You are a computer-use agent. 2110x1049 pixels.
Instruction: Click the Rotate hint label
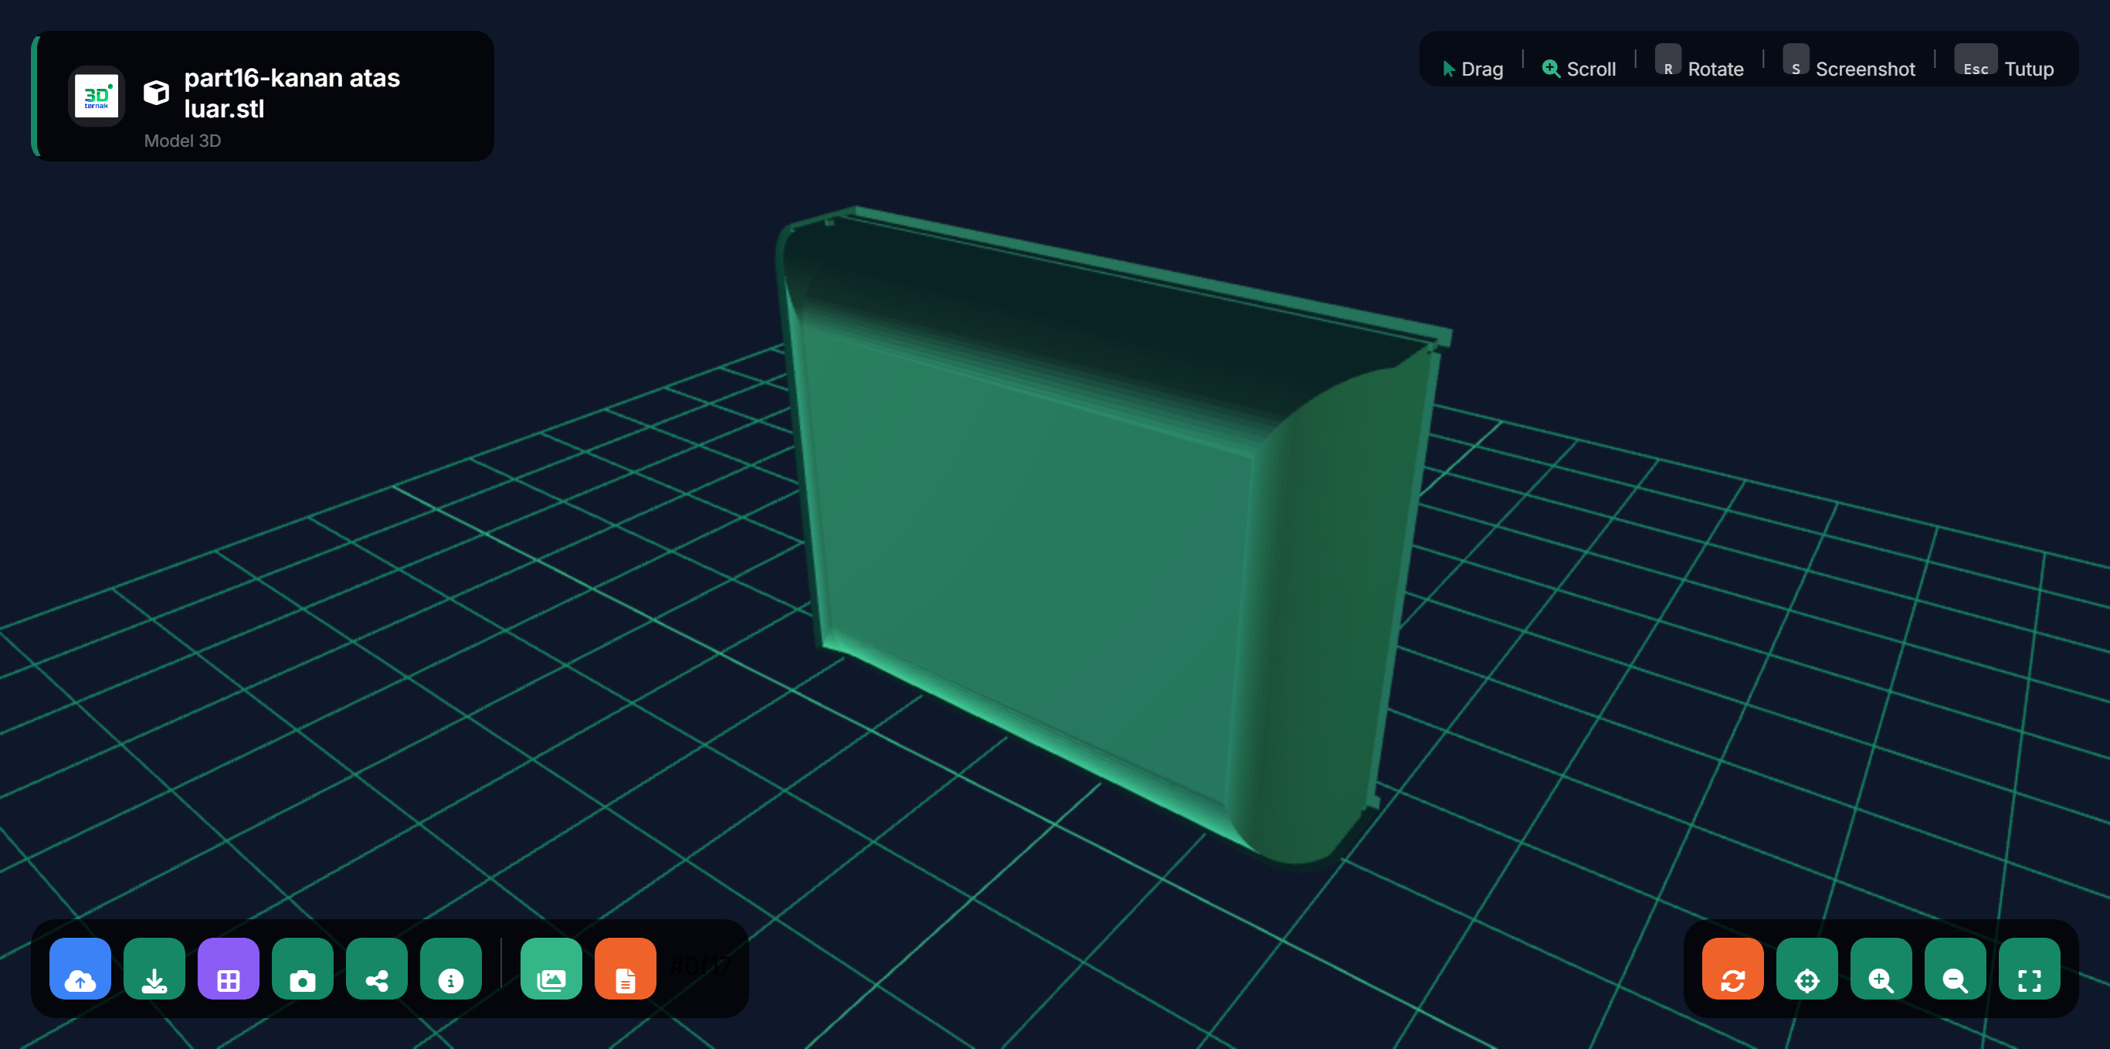[x=1715, y=69]
